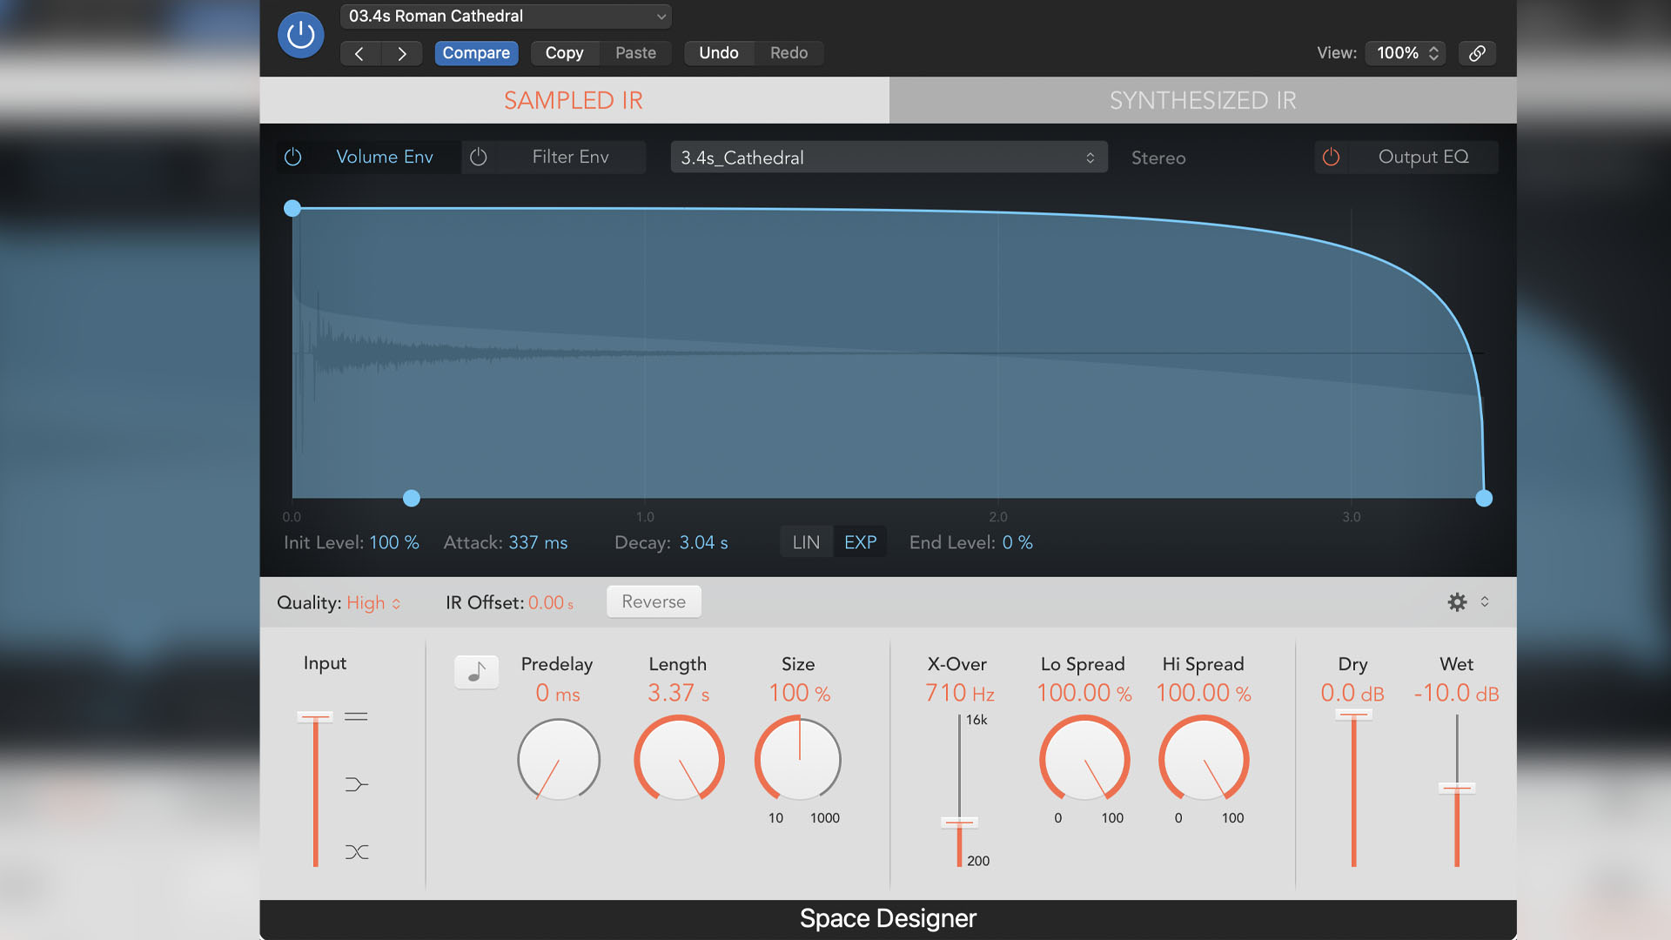Select the stereo input mode icon
This screenshot has height=940, width=1671.
point(357,715)
